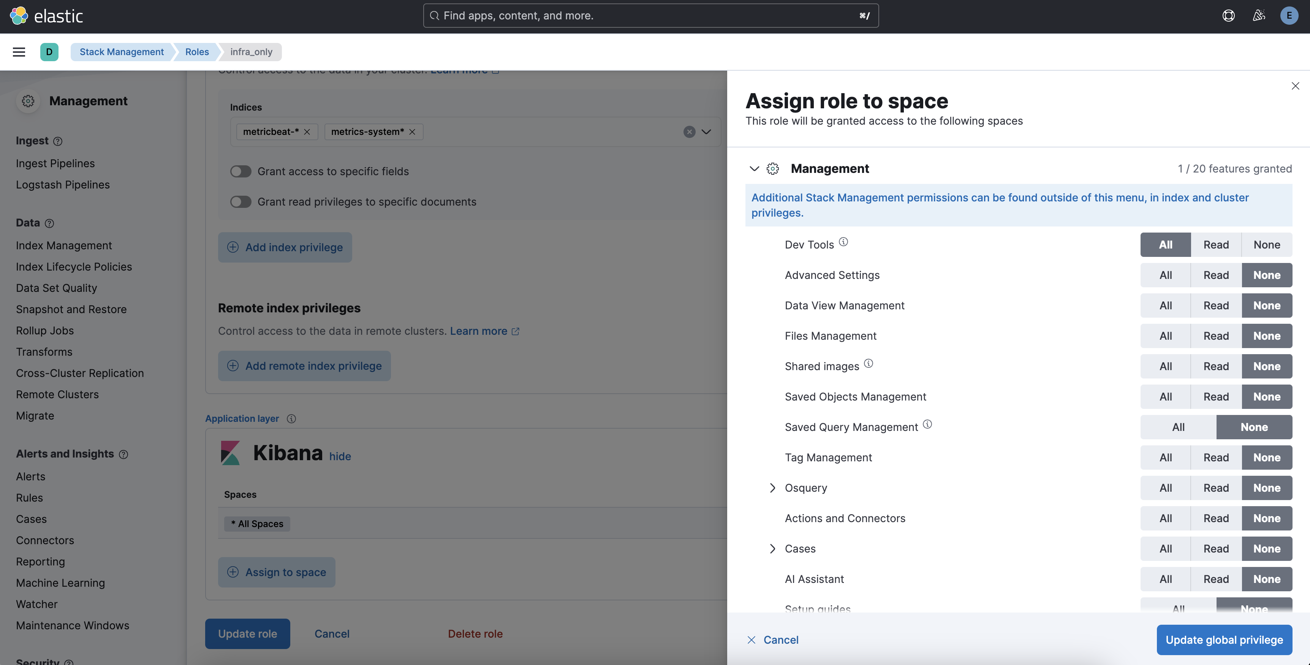Set Dev Tools privilege to Read
Viewport: 1310px width, 665px height.
1216,245
